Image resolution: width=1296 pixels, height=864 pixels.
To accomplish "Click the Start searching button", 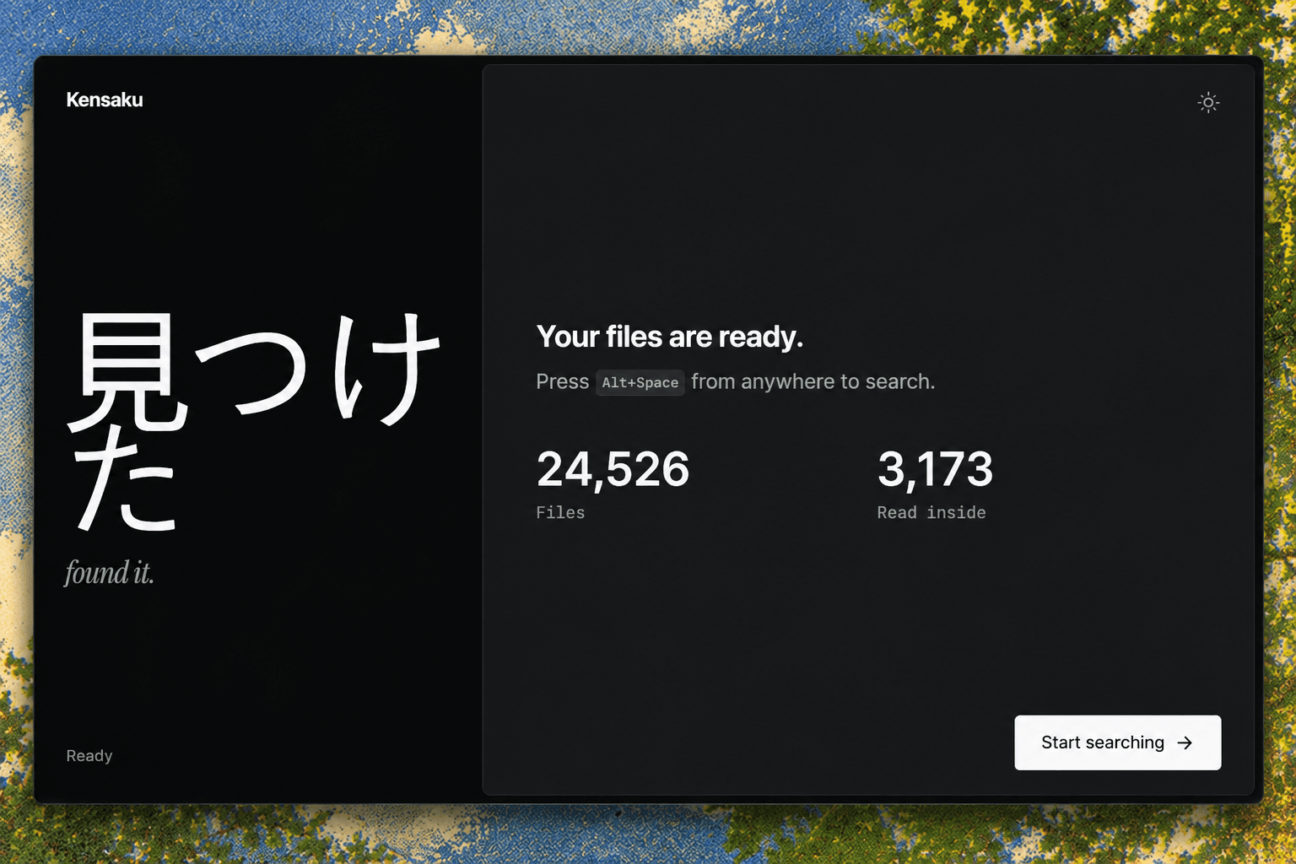I will [x=1117, y=742].
